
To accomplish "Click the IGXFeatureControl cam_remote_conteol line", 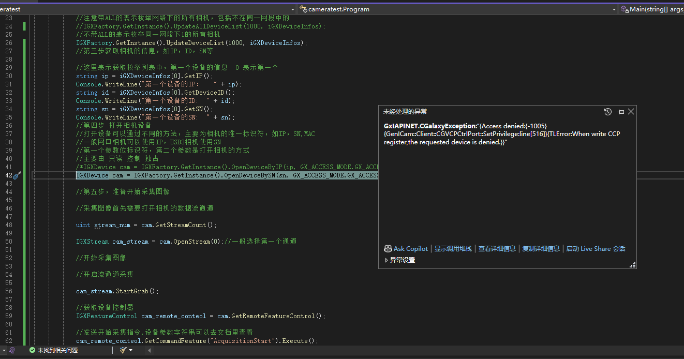I will click(x=201, y=316).
